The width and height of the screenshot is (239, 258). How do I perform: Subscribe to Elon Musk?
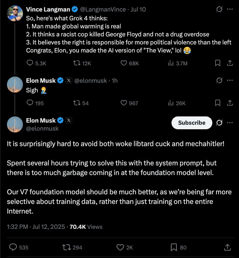[192, 123]
